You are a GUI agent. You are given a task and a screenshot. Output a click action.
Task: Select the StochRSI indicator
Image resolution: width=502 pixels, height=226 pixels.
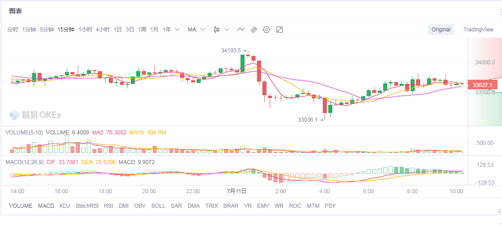[x=87, y=206]
